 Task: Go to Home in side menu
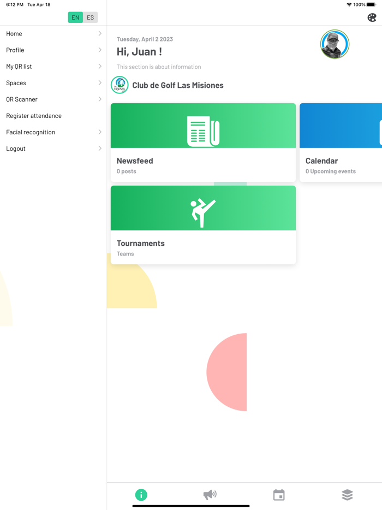tap(53, 33)
